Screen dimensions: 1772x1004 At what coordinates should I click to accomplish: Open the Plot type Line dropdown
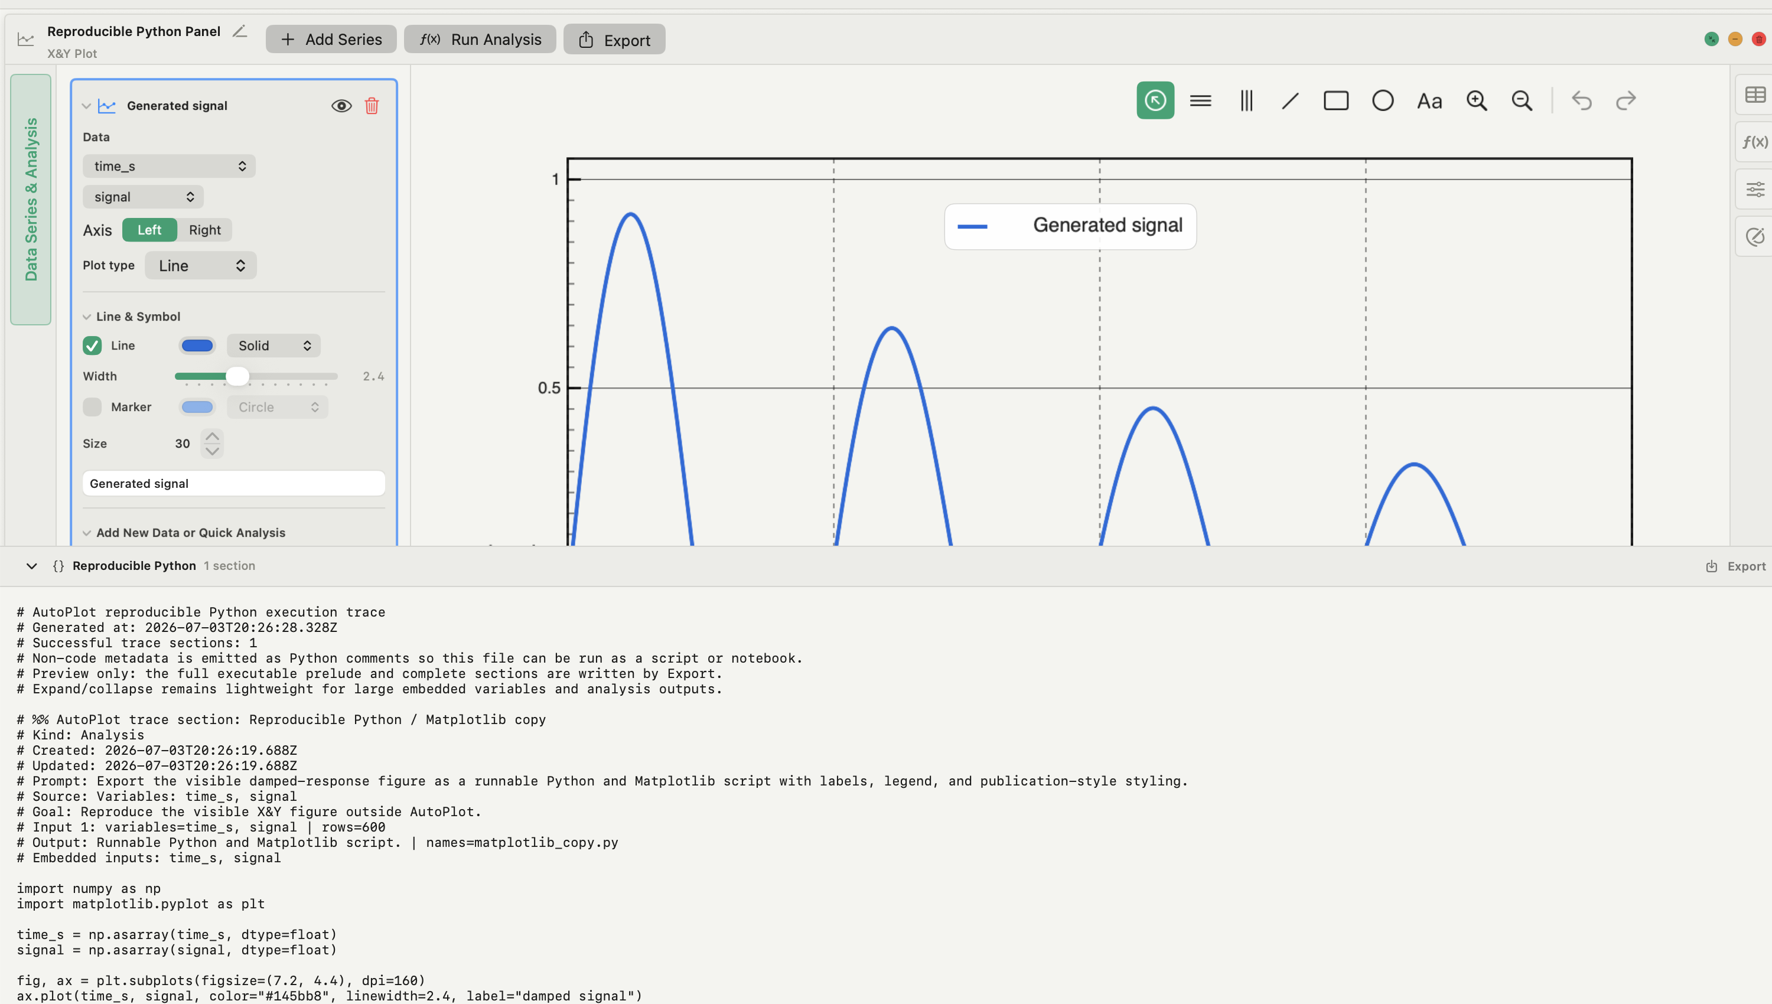(201, 266)
